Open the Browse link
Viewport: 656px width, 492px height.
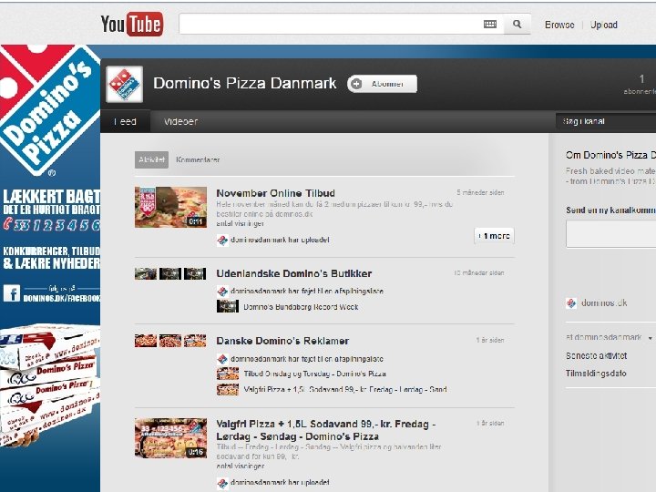(559, 25)
